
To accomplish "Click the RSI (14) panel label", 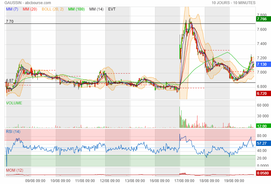I will click(13, 132).
